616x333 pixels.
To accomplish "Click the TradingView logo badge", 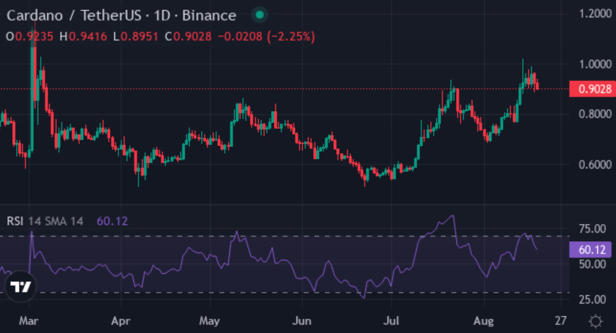I will point(20,286).
